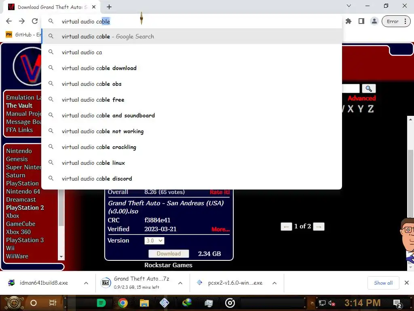Viewport: 414px width, 311px height.
Task: Open the profile avatar menu
Action: tap(374, 21)
